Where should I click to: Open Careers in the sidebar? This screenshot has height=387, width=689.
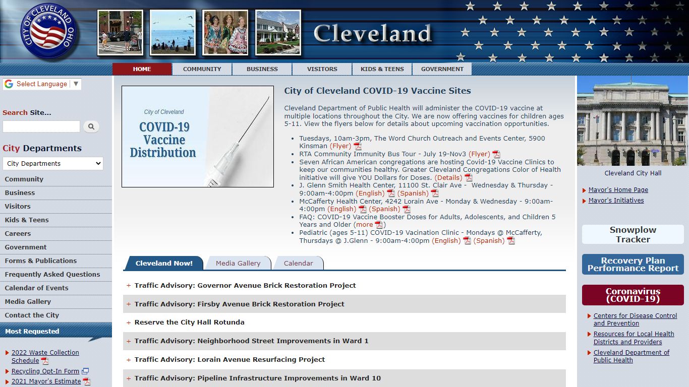coord(56,234)
